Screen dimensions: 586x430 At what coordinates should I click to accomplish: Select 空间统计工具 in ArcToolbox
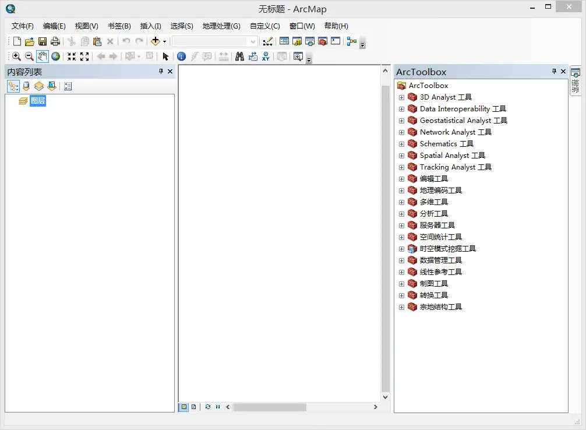click(x=440, y=237)
